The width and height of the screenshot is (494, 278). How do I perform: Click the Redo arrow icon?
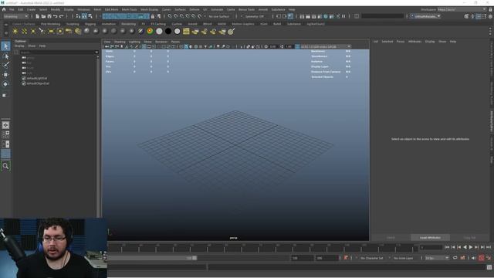(x=62, y=16)
